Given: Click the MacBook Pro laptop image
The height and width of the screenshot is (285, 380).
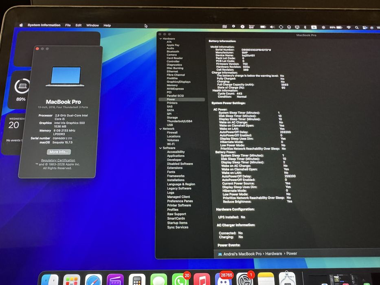Looking at the screenshot, I should click(65, 77).
